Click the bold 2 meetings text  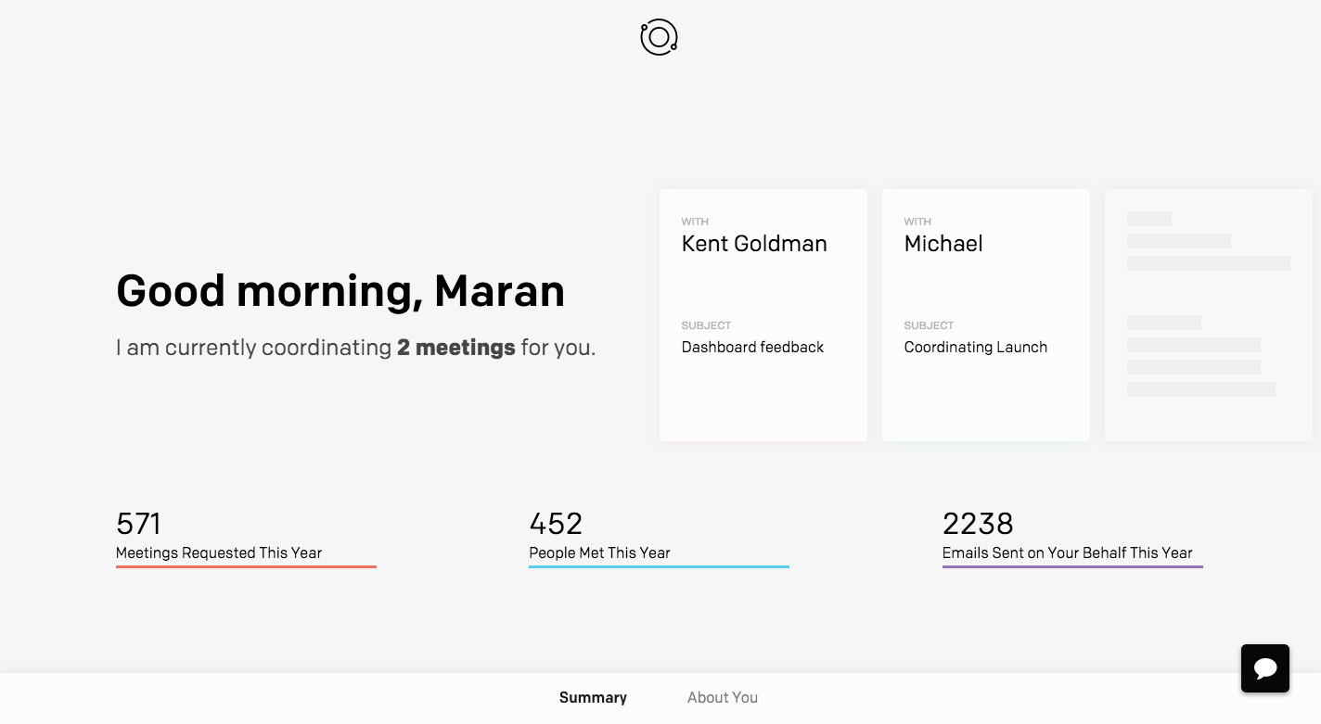[455, 348]
